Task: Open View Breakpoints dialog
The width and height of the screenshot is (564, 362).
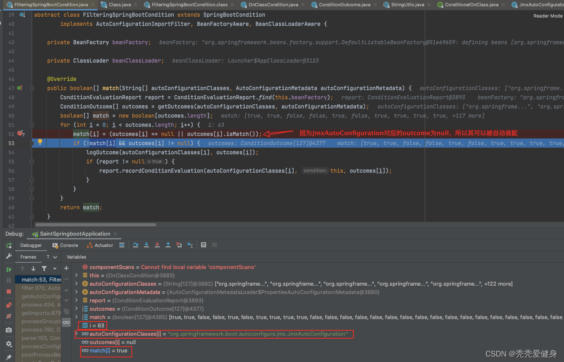Action: pyautogui.click(x=9, y=305)
